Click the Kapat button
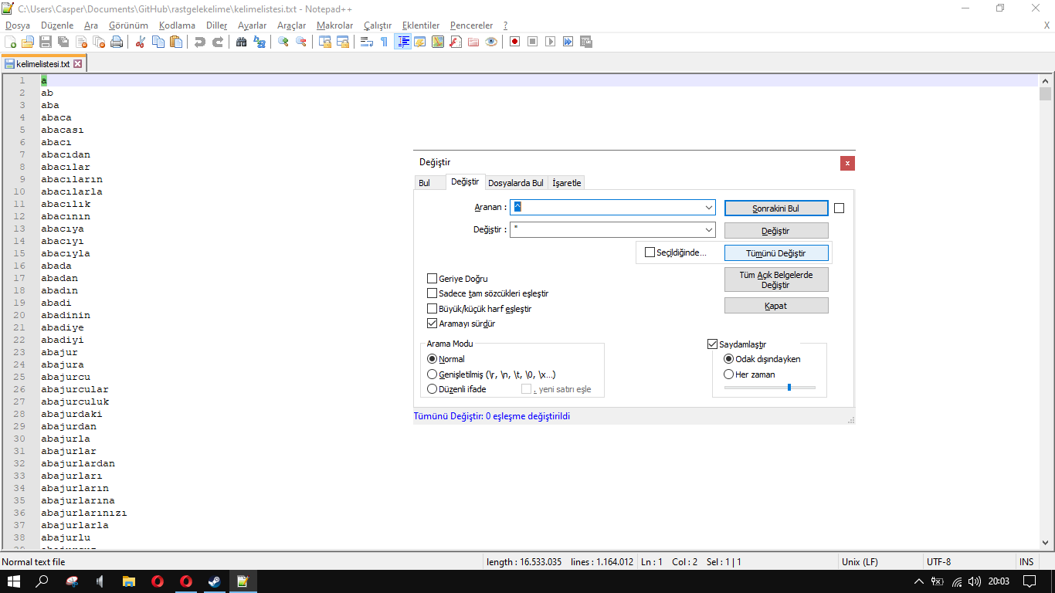Image resolution: width=1055 pixels, height=593 pixels. coord(776,306)
